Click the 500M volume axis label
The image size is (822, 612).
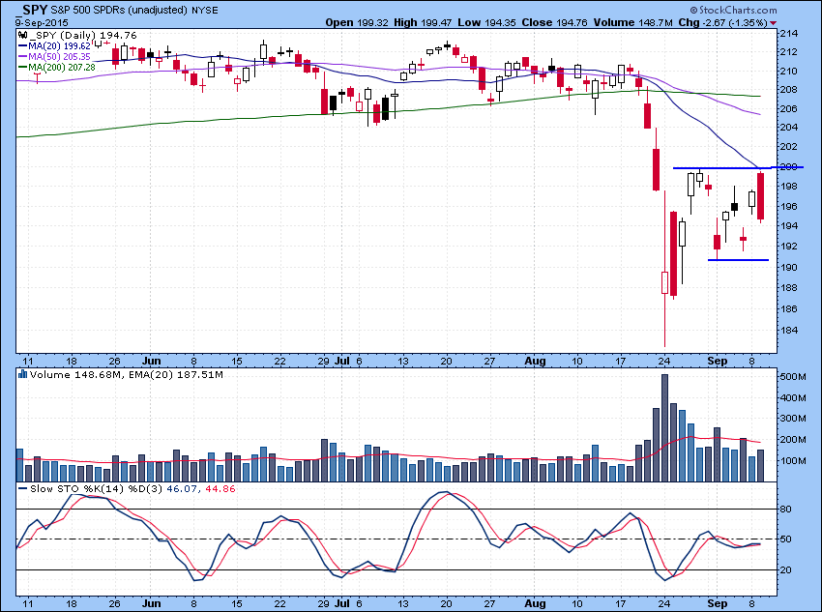pyautogui.click(x=793, y=377)
